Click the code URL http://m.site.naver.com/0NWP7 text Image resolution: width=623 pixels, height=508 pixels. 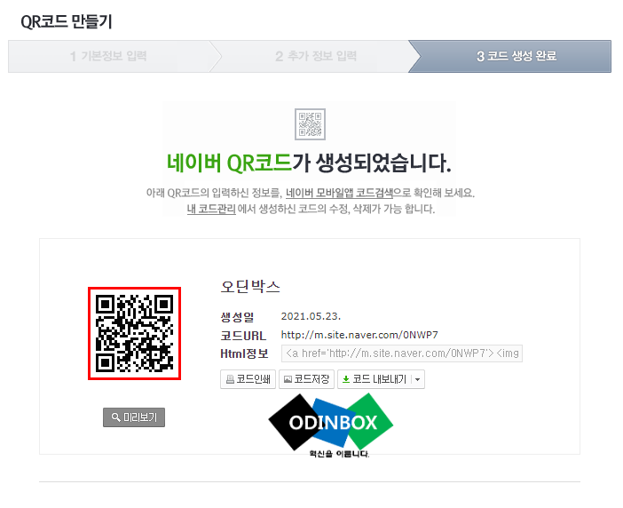pyautogui.click(x=359, y=335)
